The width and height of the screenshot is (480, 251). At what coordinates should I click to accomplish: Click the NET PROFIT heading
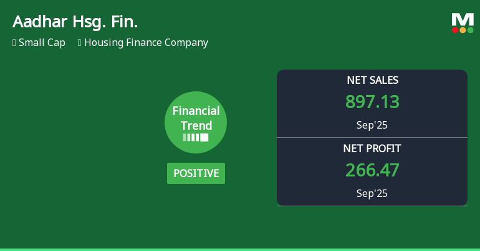(x=372, y=148)
